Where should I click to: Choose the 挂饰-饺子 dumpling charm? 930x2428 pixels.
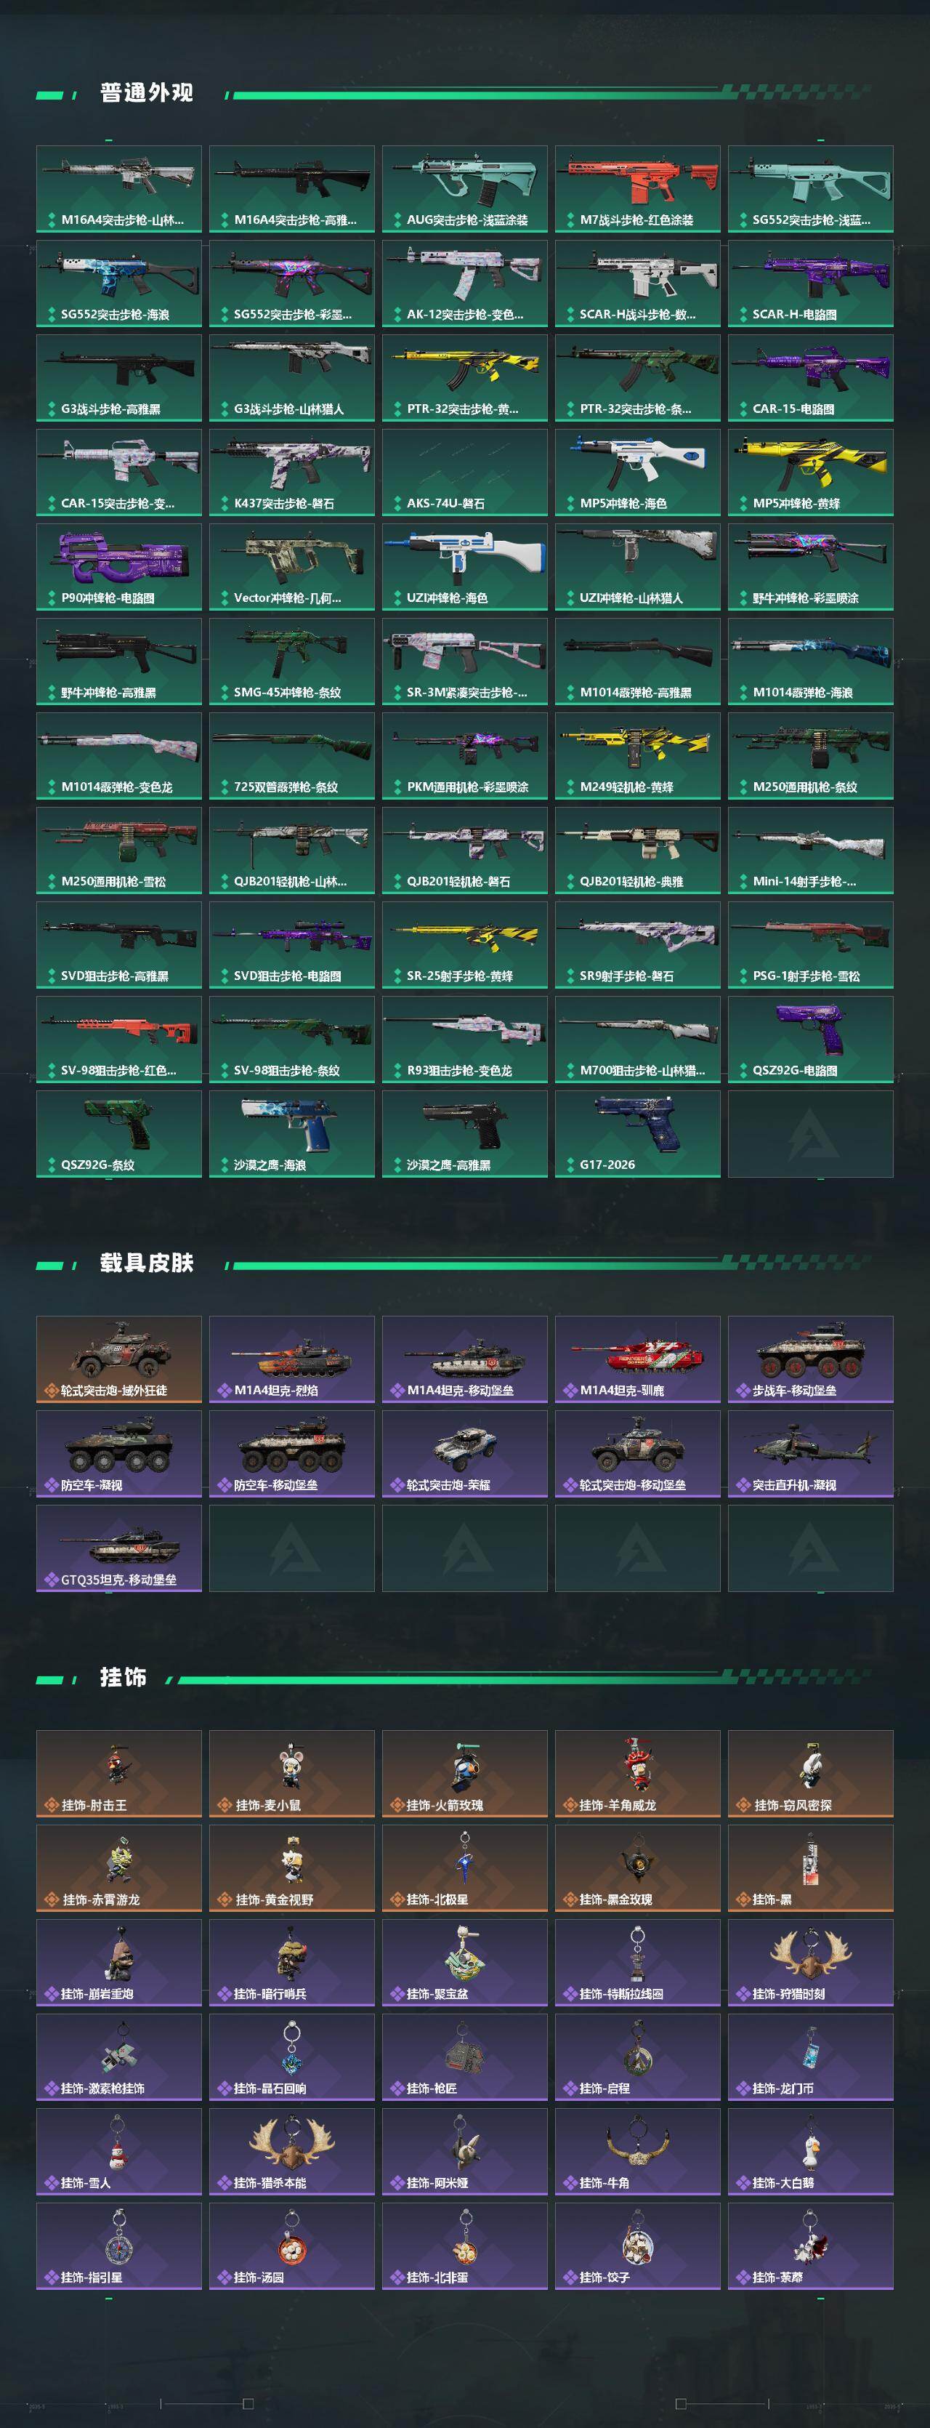tap(638, 2246)
